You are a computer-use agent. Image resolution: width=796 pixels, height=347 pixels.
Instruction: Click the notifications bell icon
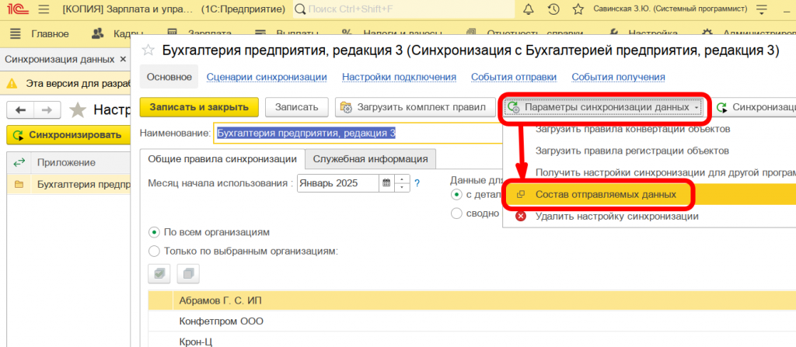[x=529, y=9]
